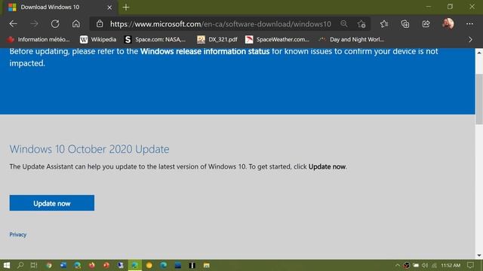Open the SpaceWeather.com bookmark
Viewport: 483px width, 271px height.
tap(277, 39)
